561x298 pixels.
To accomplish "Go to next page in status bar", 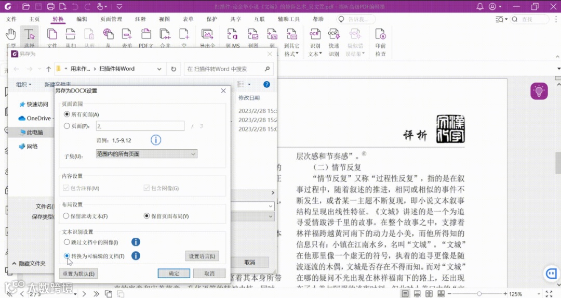I will [84, 294].
